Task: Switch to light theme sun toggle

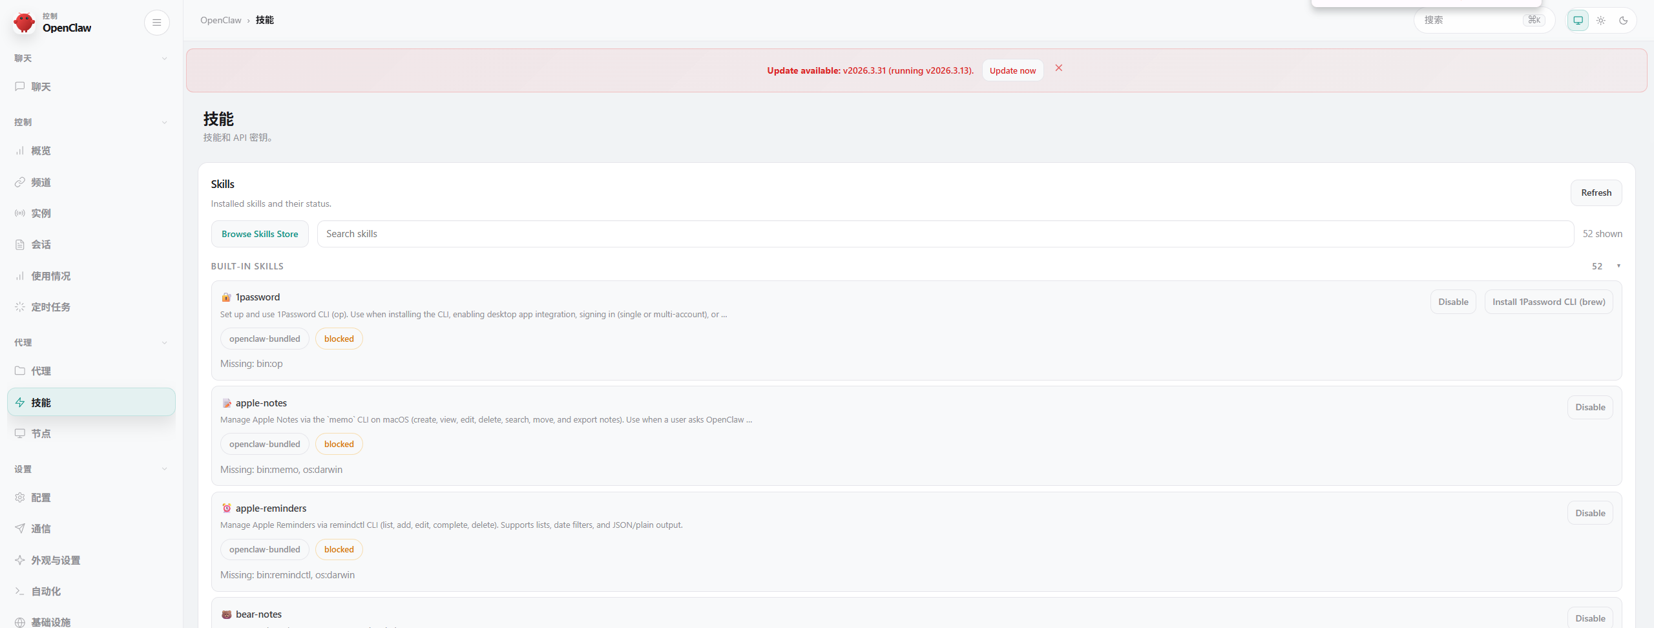Action: click(x=1601, y=20)
